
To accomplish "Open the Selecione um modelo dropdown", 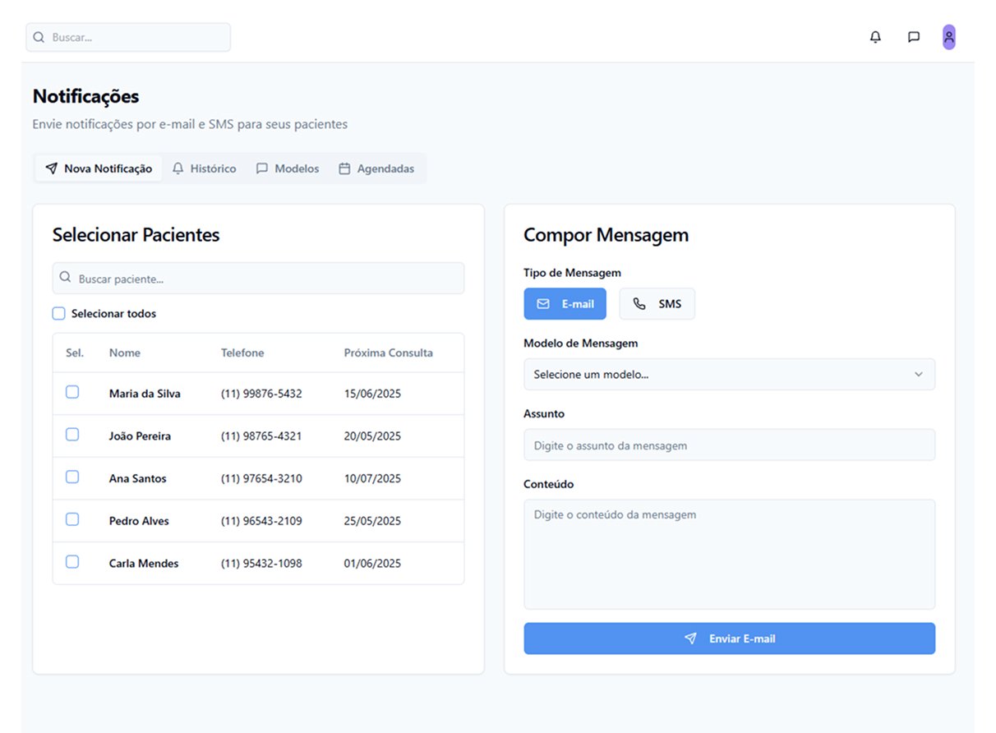I will pyautogui.click(x=728, y=375).
